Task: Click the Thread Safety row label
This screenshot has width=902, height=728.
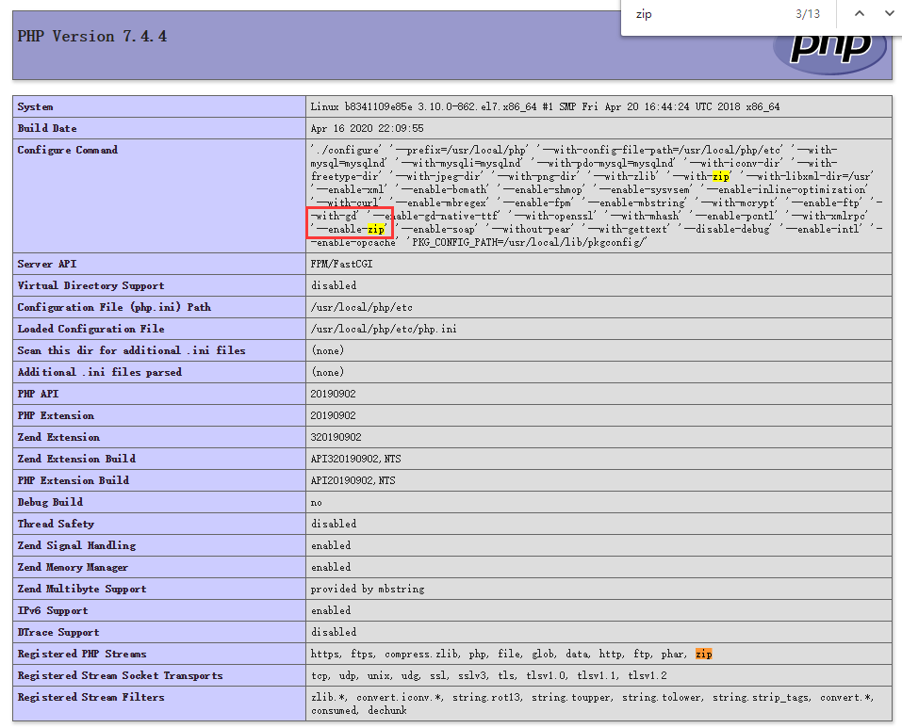Action: pos(56,524)
